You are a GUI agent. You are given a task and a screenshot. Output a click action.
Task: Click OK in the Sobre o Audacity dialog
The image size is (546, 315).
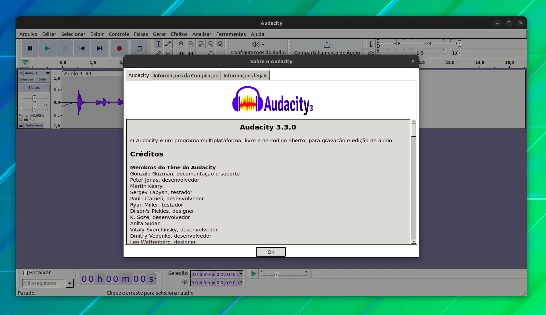[271, 252]
